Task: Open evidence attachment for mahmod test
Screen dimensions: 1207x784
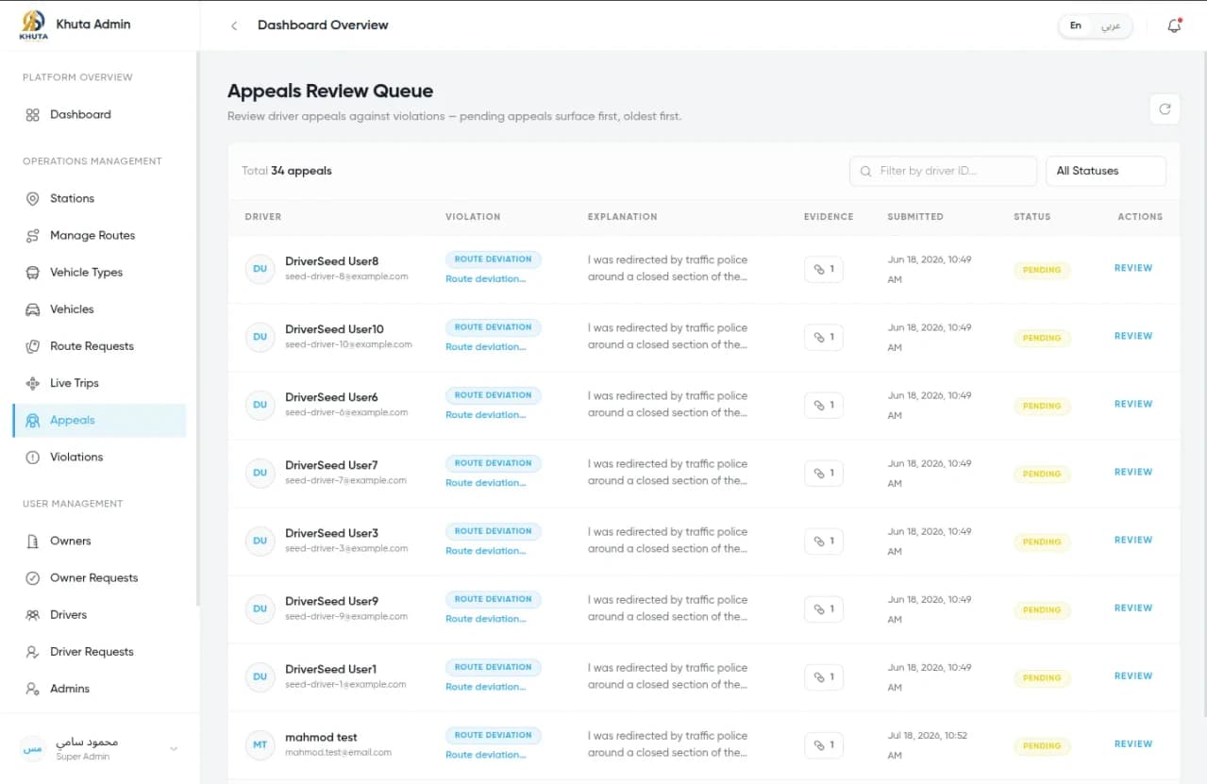Action: pos(824,744)
